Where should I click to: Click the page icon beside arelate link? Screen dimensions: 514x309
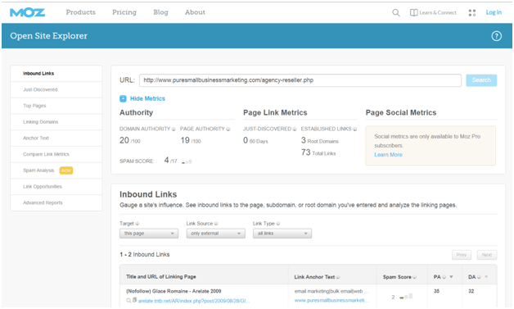(134, 300)
